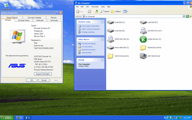The width and height of the screenshot is (192, 120).
Task: Open Local Disk (C:) drive icon
Action: pyautogui.click(x=110, y=22)
